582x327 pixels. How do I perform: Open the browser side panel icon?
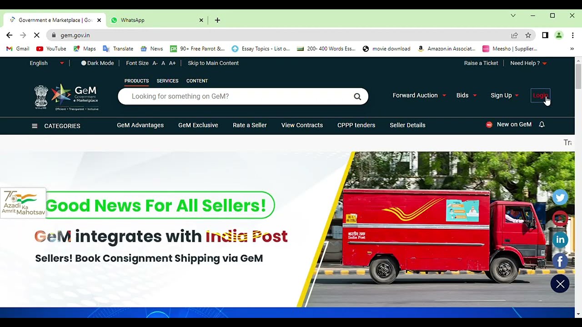coord(545,35)
